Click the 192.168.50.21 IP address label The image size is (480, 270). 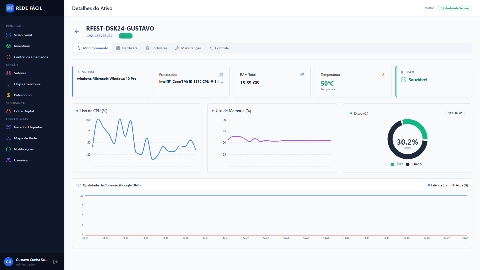click(x=100, y=36)
